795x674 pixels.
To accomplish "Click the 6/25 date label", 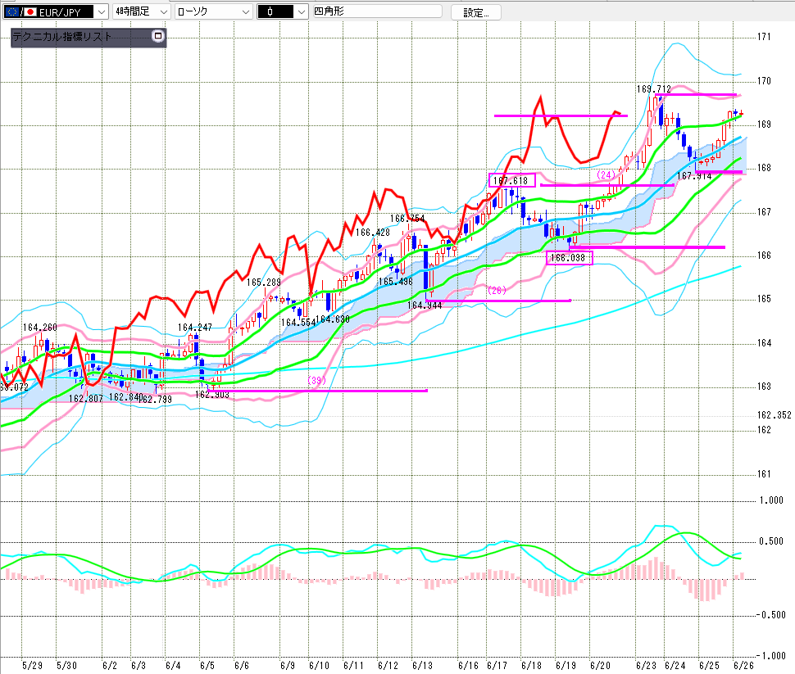I will pos(709,665).
